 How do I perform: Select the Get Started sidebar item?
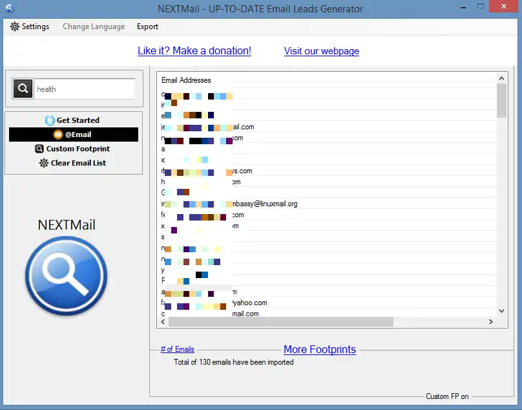(x=74, y=120)
